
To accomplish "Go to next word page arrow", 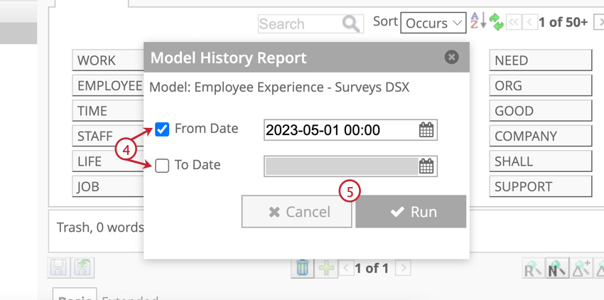I will pyautogui.click(x=598, y=22).
